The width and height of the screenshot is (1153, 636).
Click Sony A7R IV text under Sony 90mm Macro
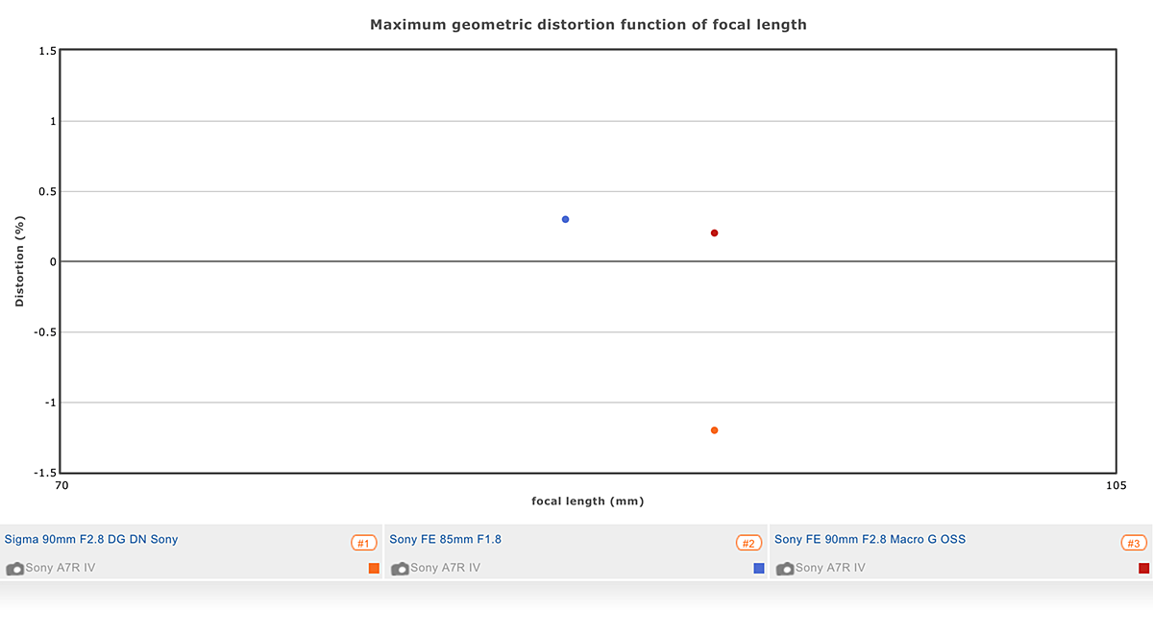point(831,568)
